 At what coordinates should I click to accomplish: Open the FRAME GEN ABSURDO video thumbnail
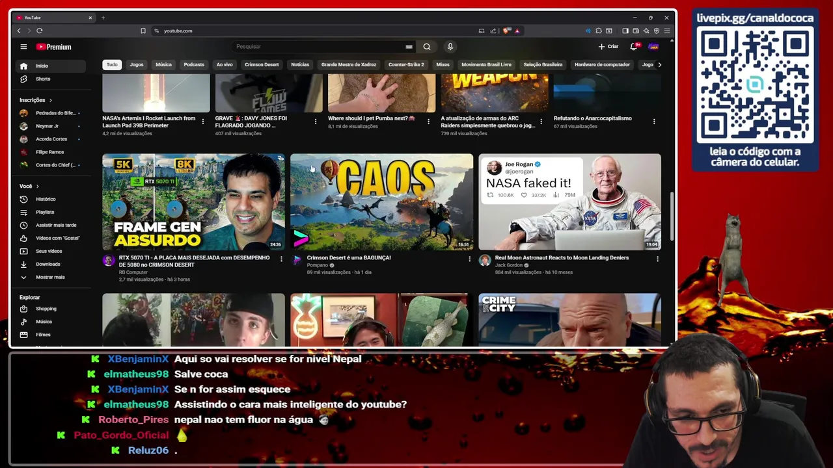point(193,202)
